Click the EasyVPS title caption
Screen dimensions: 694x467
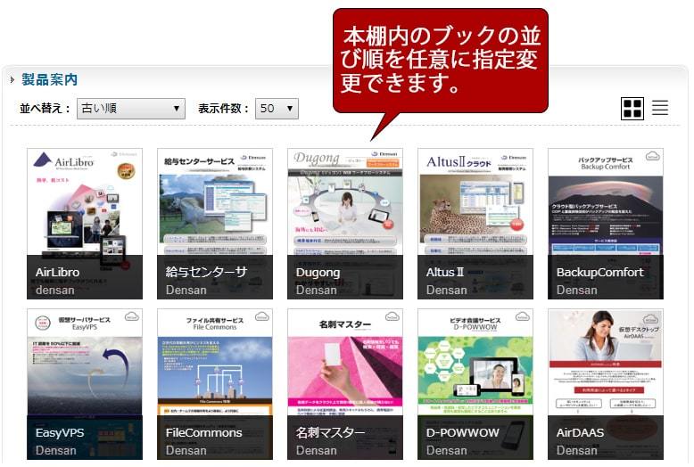click(60, 433)
